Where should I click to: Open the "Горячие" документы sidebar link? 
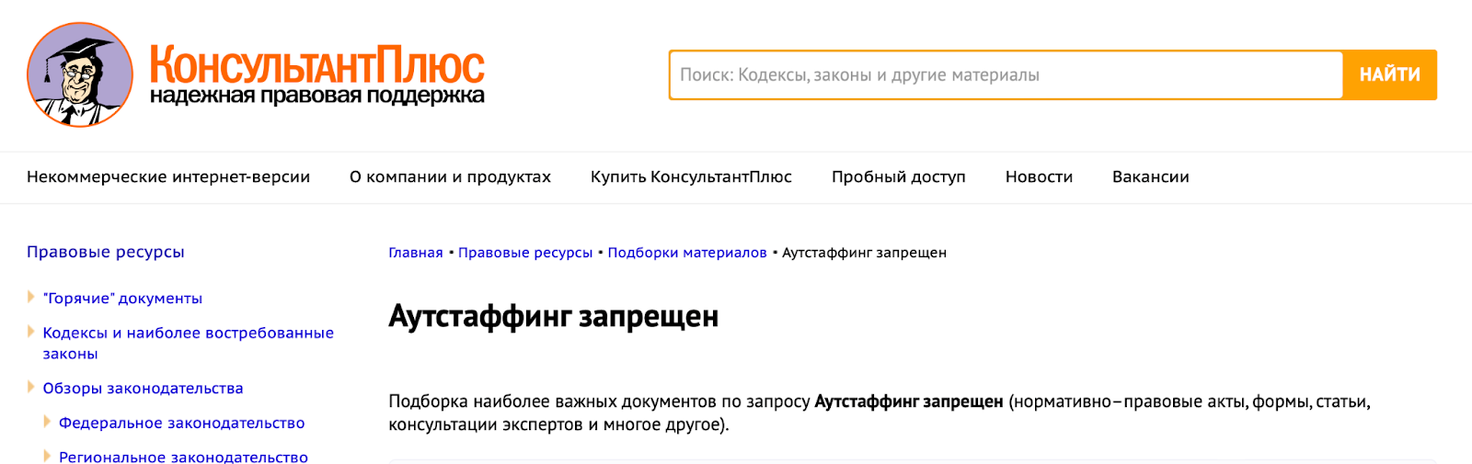click(x=122, y=299)
